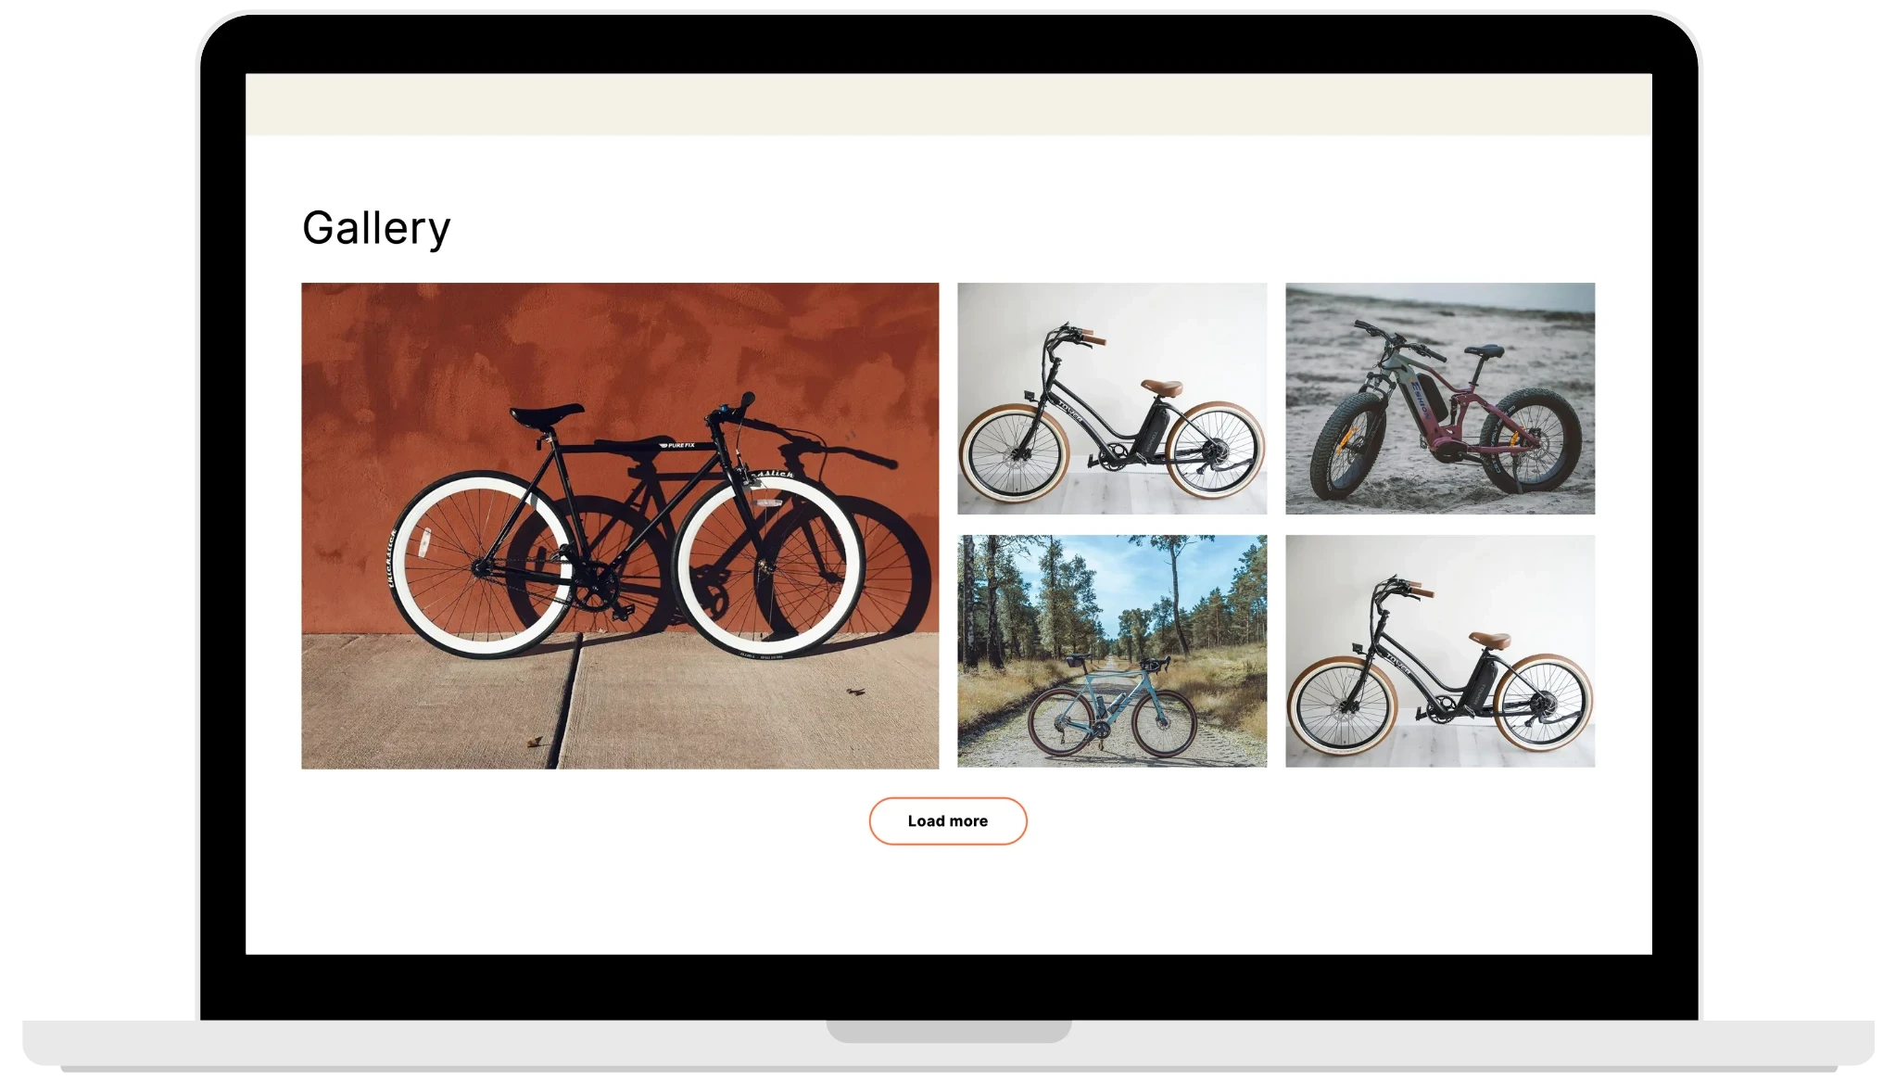Select the brown saddle on bottom-right cruiser
The height and width of the screenshot is (1080, 1883).
tap(1489, 639)
